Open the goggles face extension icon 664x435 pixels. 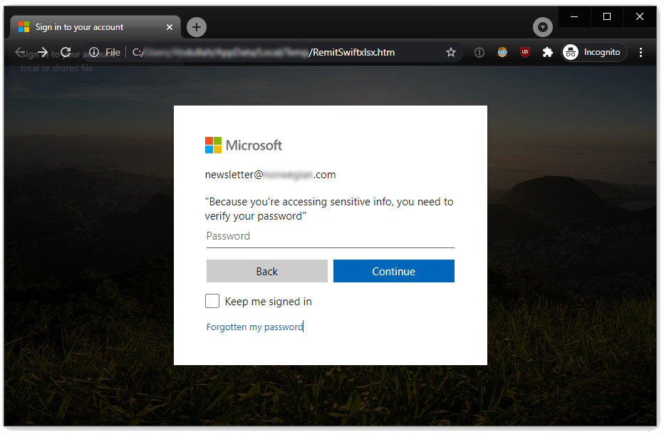pos(502,52)
